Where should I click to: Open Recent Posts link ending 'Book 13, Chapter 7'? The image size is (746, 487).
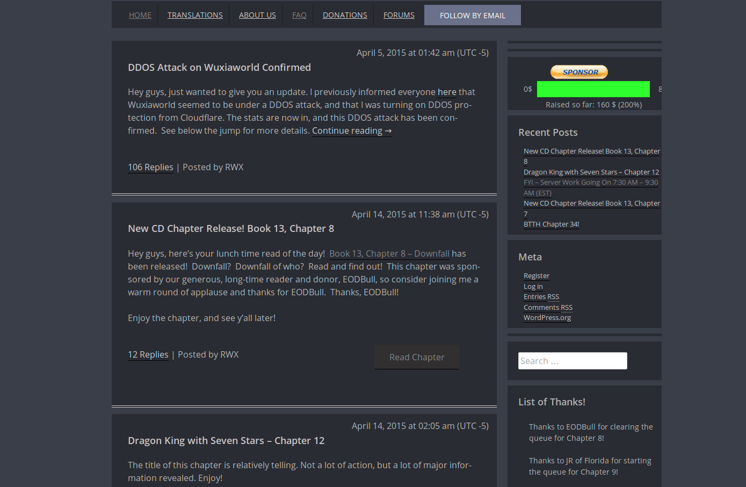pyautogui.click(x=592, y=208)
